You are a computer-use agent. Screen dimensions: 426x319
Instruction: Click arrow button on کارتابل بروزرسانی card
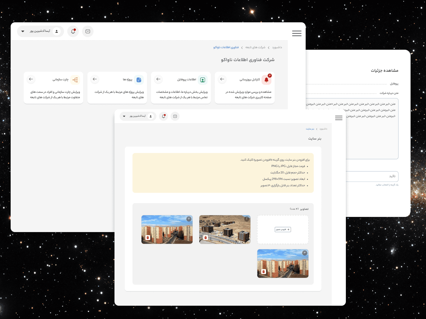(x=222, y=79)
